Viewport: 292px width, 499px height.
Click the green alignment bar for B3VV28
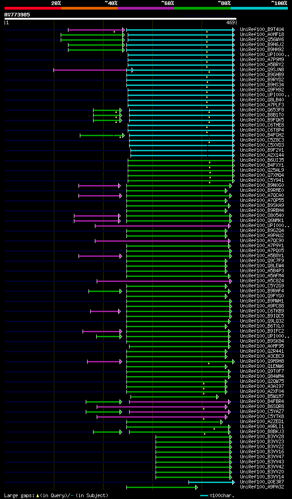tap(194, 437)
